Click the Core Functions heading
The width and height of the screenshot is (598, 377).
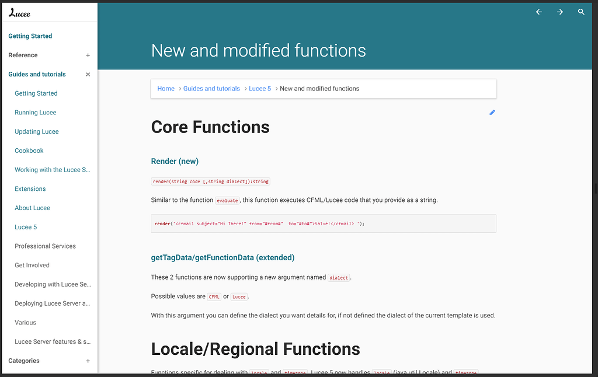click(210, 127)
